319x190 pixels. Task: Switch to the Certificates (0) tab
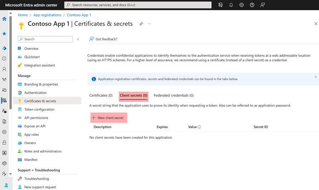pos(101,96)
